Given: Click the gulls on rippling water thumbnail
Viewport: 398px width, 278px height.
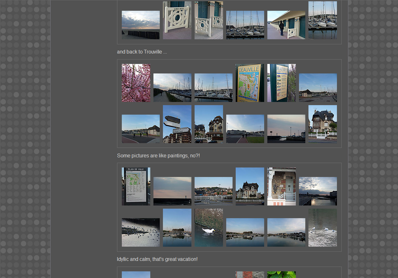Looking at the screenshot, I should (322, 228).
